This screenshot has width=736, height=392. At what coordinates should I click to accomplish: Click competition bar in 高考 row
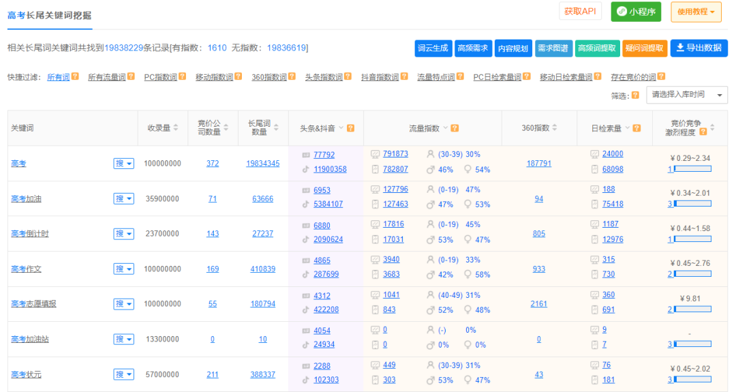(x=692, y=168)
